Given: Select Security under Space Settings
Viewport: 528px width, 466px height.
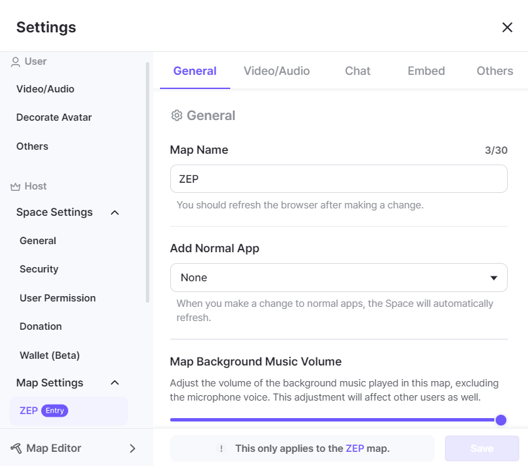Looking at the screenshot, I should (x=38, y=269).
